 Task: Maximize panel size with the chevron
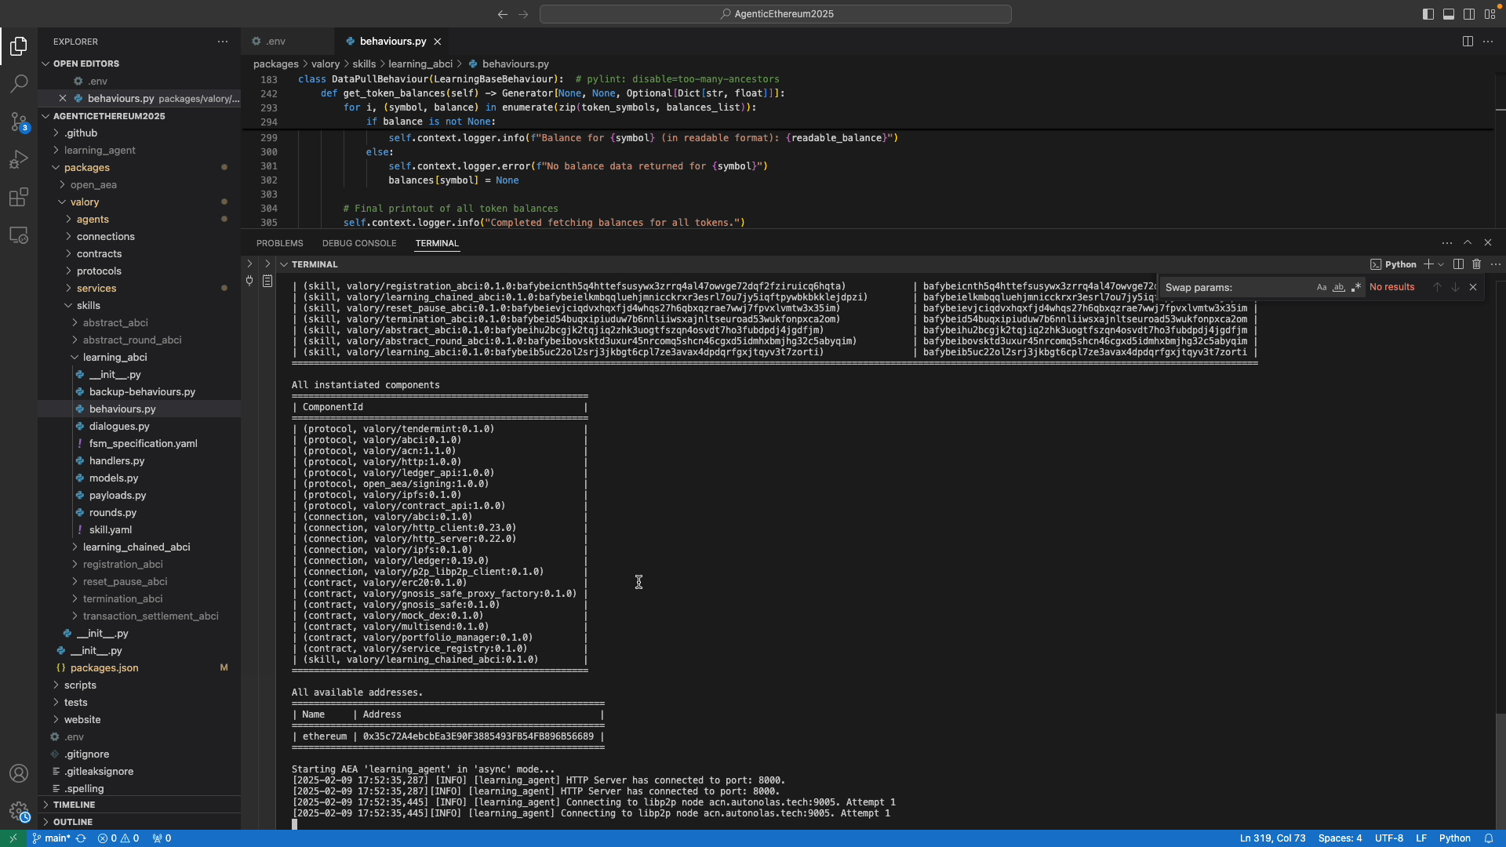point(1468,243)
